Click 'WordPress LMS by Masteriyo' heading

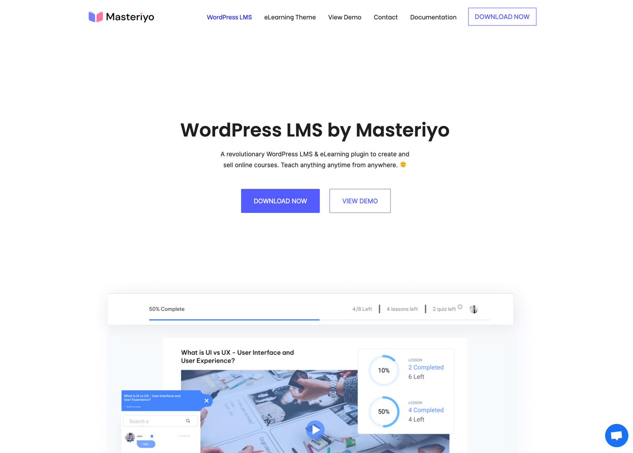tap(315, 130)
